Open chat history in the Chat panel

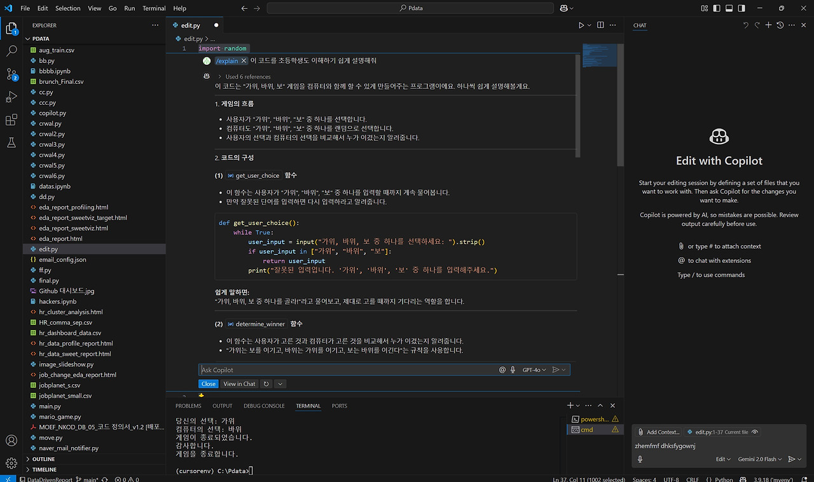[x=780, y=25]
